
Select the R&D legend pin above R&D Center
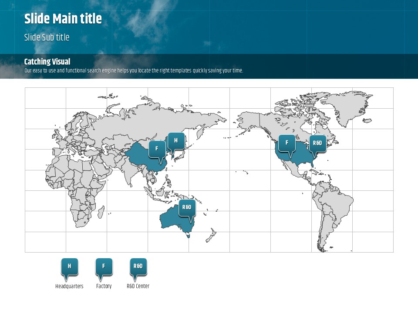138,266
